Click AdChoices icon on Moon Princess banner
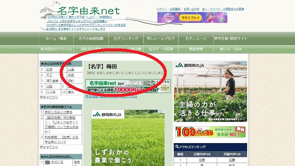This screenshot has width=295, height=166. [x=225, y=14]
